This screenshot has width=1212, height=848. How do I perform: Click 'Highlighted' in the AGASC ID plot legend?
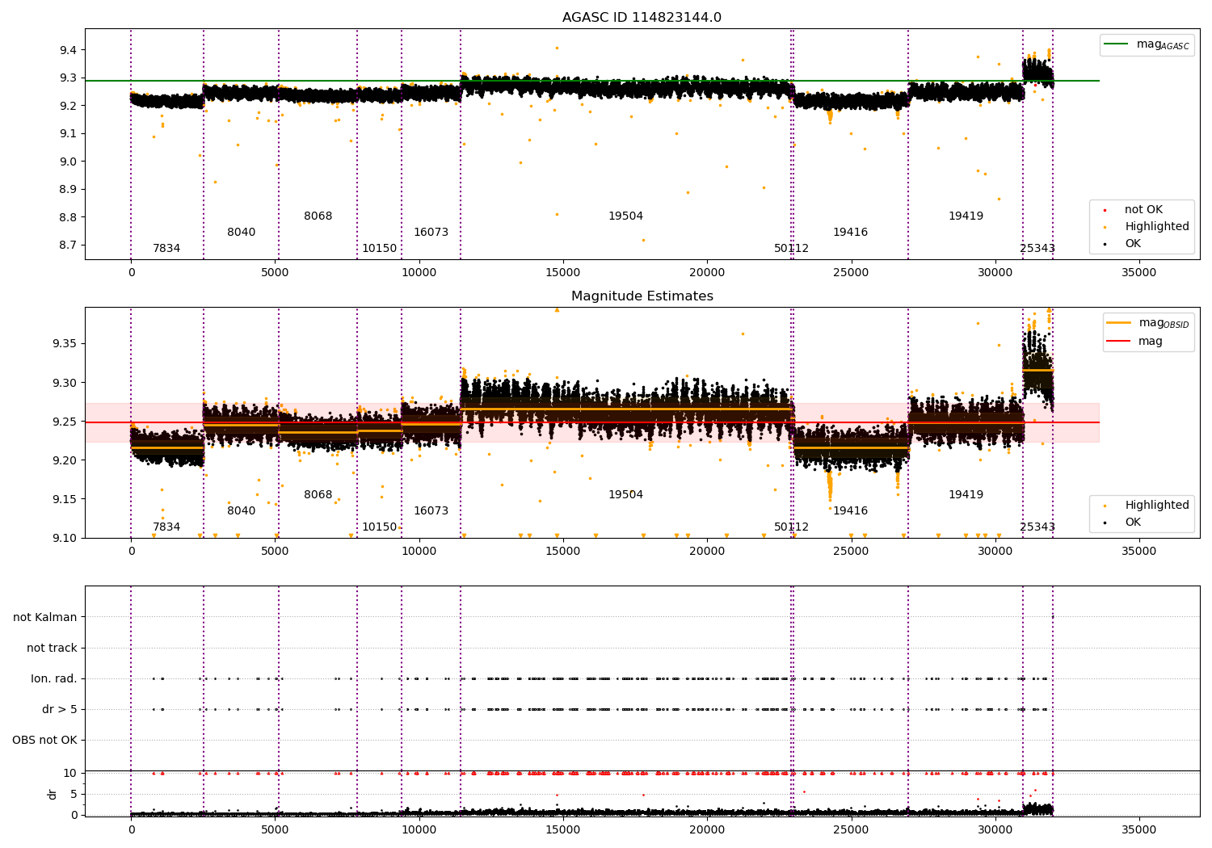pos(1147,227)
